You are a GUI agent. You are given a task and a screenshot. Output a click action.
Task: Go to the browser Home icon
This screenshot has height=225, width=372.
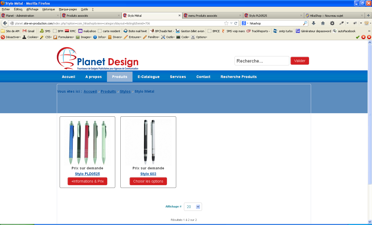tap(323, 23)
